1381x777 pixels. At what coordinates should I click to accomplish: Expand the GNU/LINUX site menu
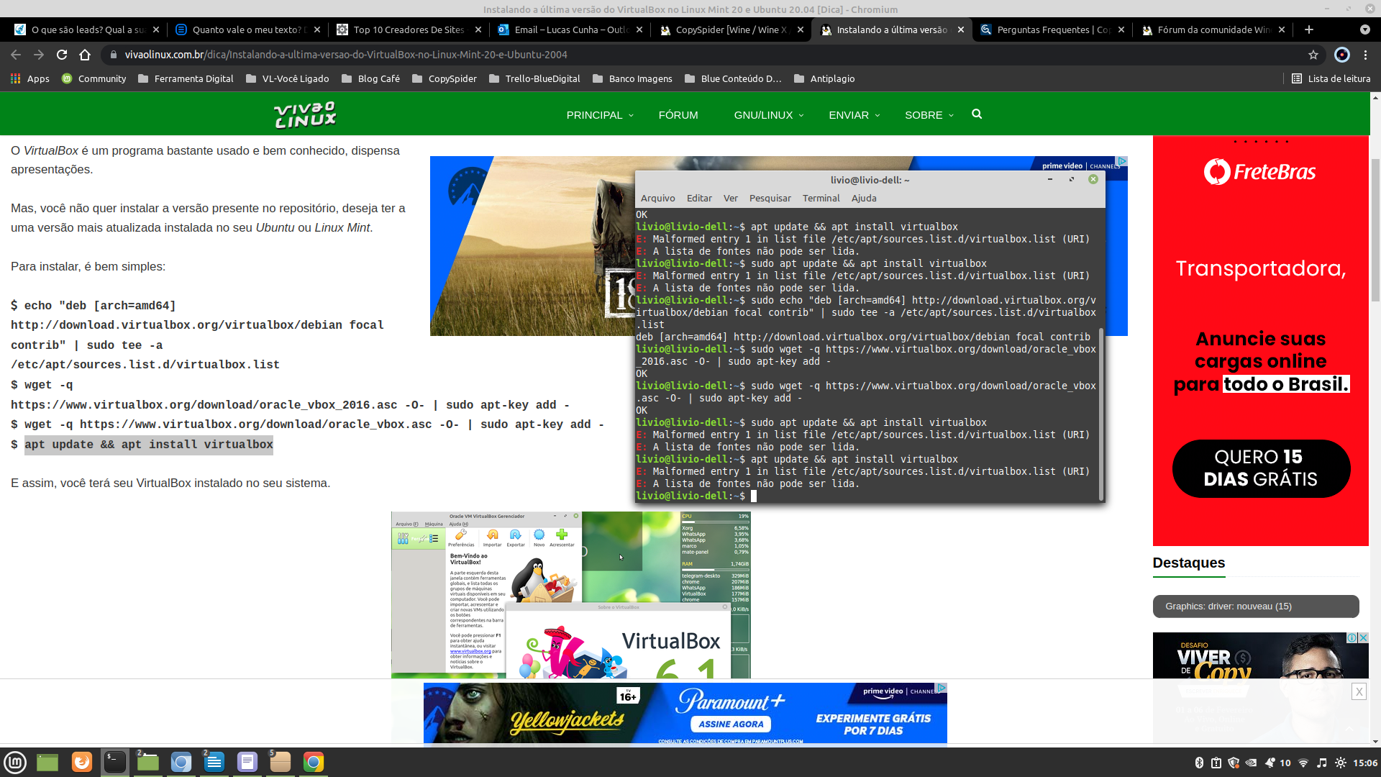(x=768, y=115)
